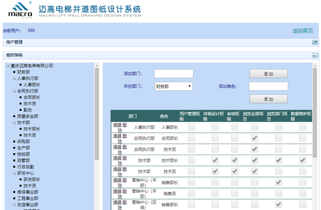Collapse the 合同执行部 node in the tree
This screenshot has width=321, height=210.
click(14, 91)
